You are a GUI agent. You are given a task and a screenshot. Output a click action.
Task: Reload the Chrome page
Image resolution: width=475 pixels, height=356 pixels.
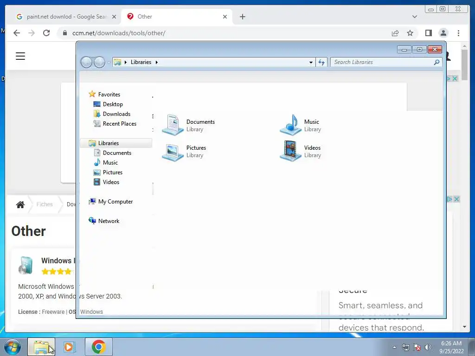point(46,33)
